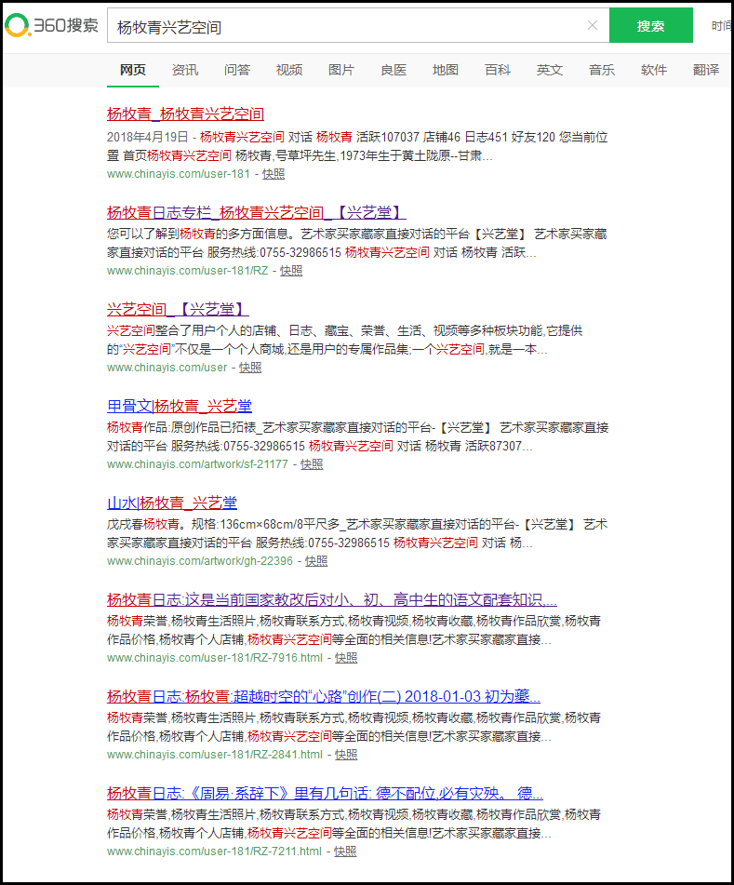Clear search box with the X icon
734x885 pixels.
tap(593, 25)
